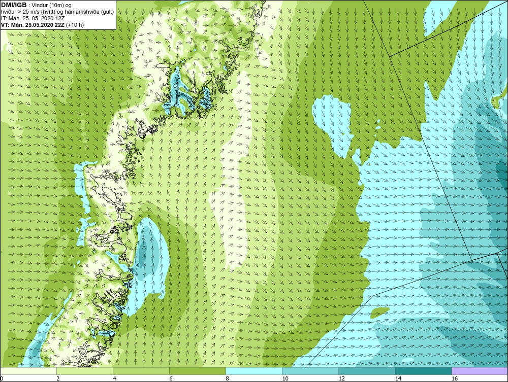The image size is (508, 382).
Task: Click the legend label '8'
Action: (x=227, y=378)
